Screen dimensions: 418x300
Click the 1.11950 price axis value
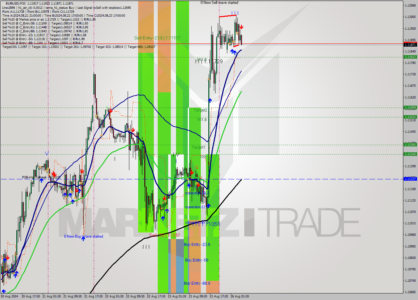410,28
